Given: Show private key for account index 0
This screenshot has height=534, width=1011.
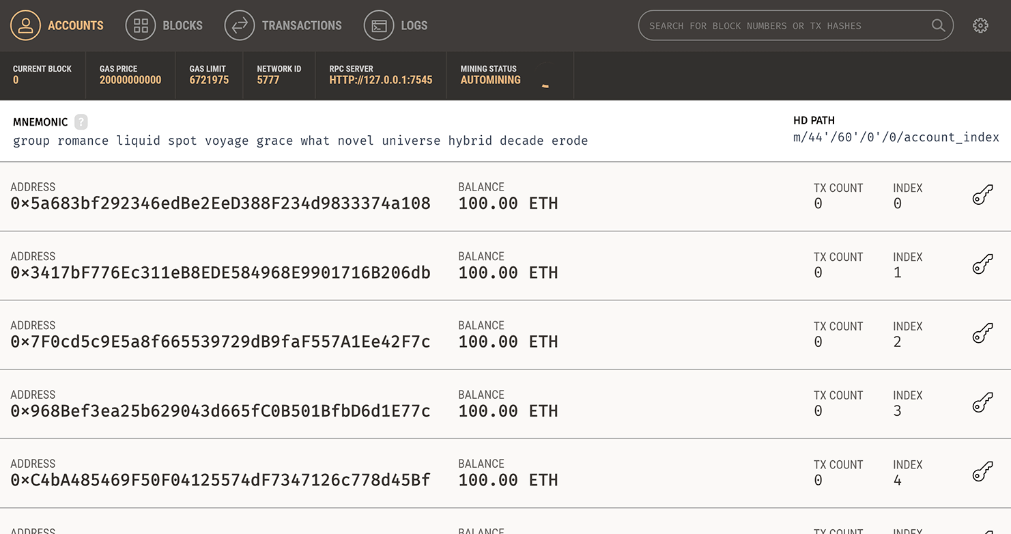Looking at the screenshot, I should click(x=982, y=196).
